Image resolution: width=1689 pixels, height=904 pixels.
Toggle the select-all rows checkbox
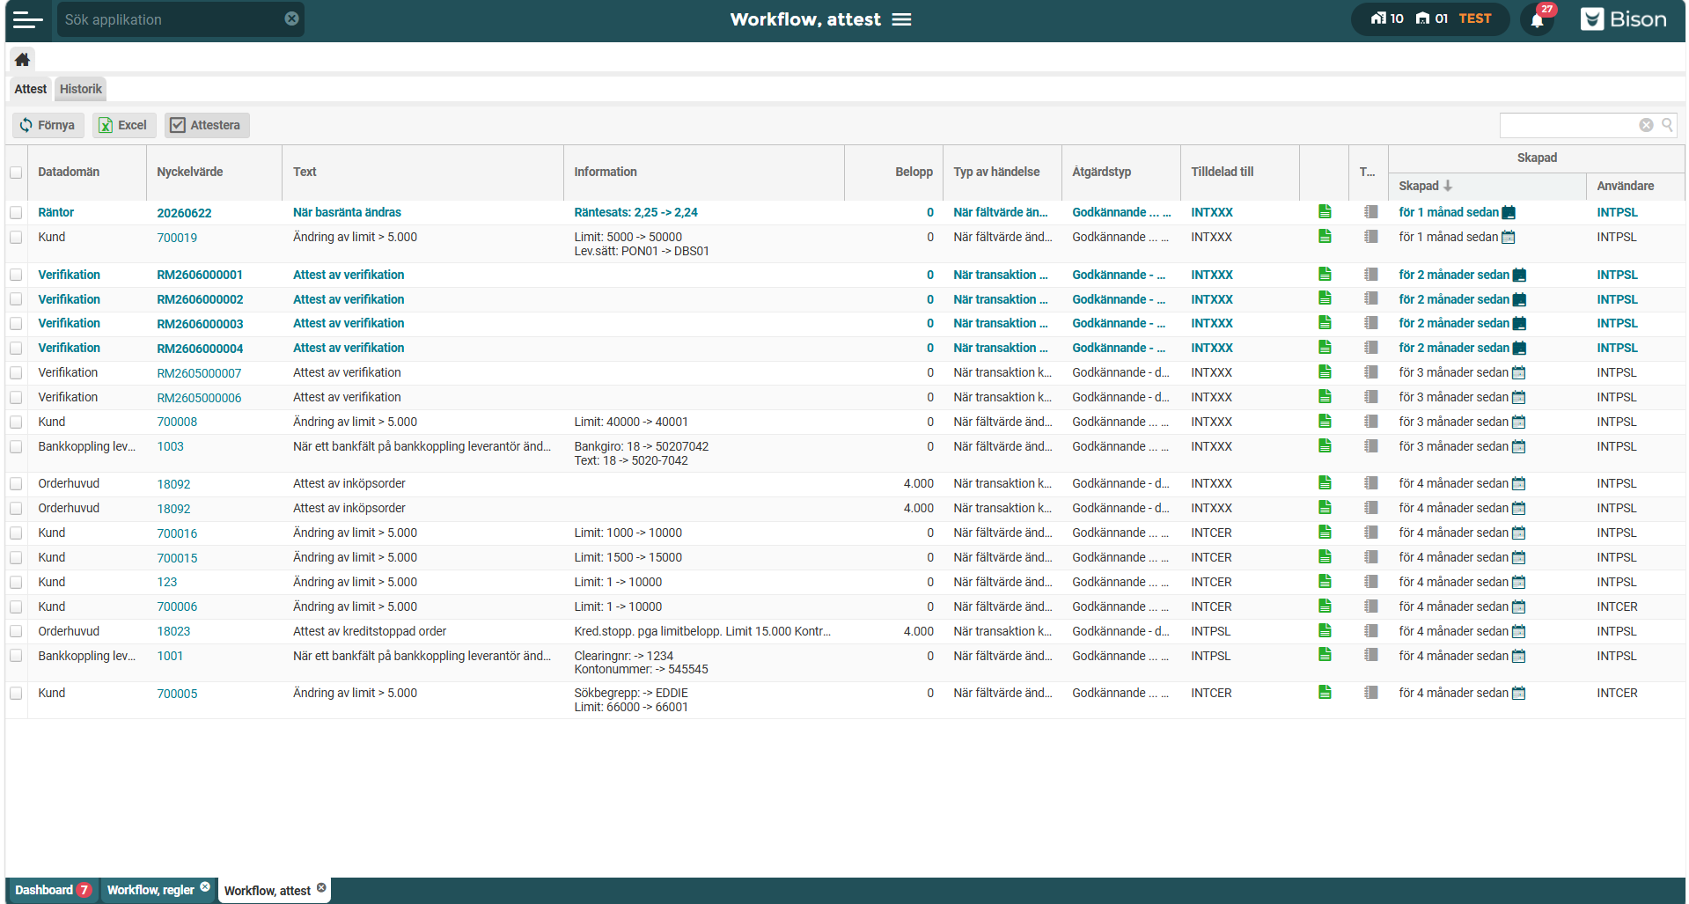(x=16, y=173)
